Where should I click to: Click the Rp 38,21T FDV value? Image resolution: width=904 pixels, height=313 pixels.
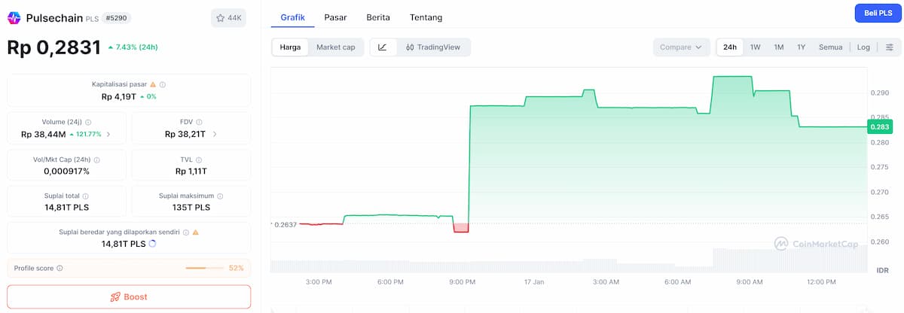coord(186,134)
